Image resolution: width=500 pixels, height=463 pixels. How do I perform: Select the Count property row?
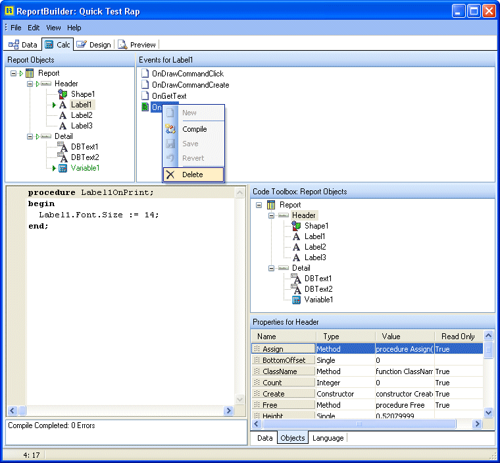pos(367,383)
